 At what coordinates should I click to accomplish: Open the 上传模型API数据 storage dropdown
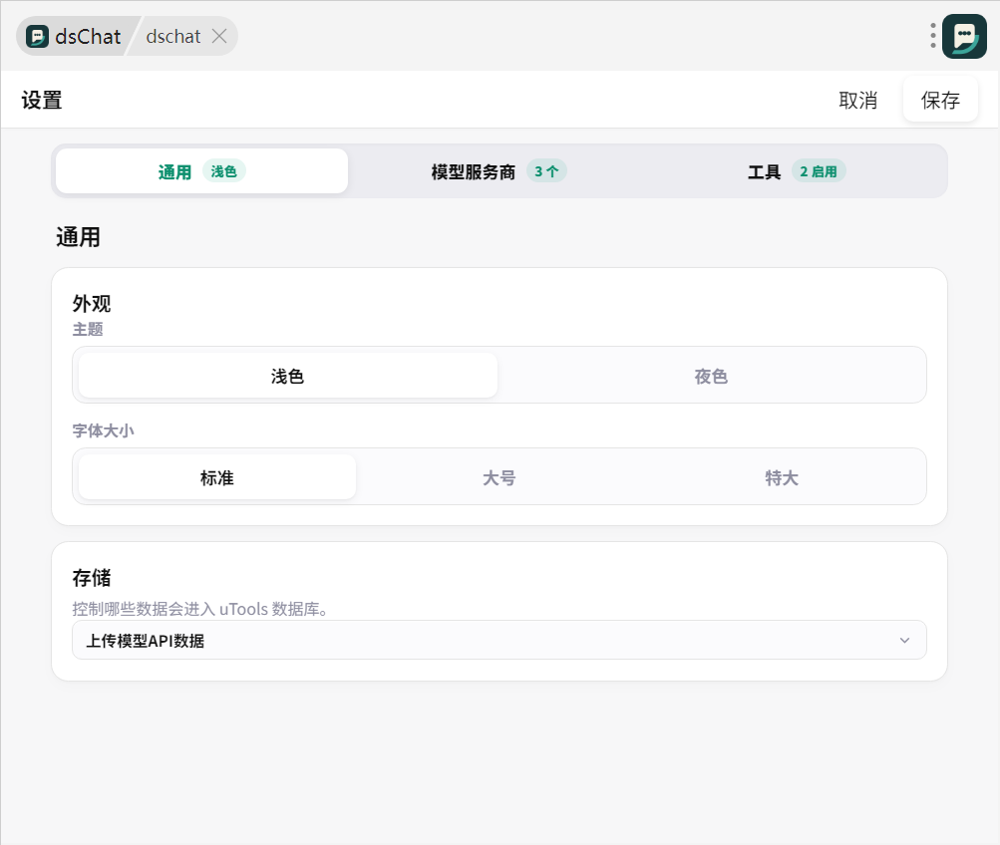(500, 640)
